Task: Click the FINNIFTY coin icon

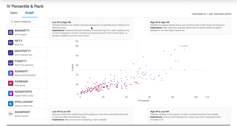Action: coord(11,63)
